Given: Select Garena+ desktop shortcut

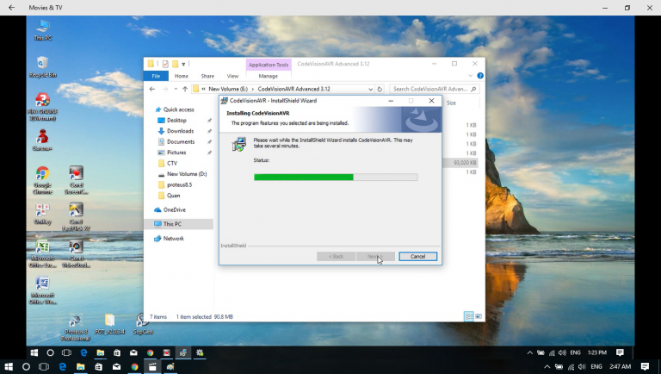Looking at the screenshot, I should 42,140.
